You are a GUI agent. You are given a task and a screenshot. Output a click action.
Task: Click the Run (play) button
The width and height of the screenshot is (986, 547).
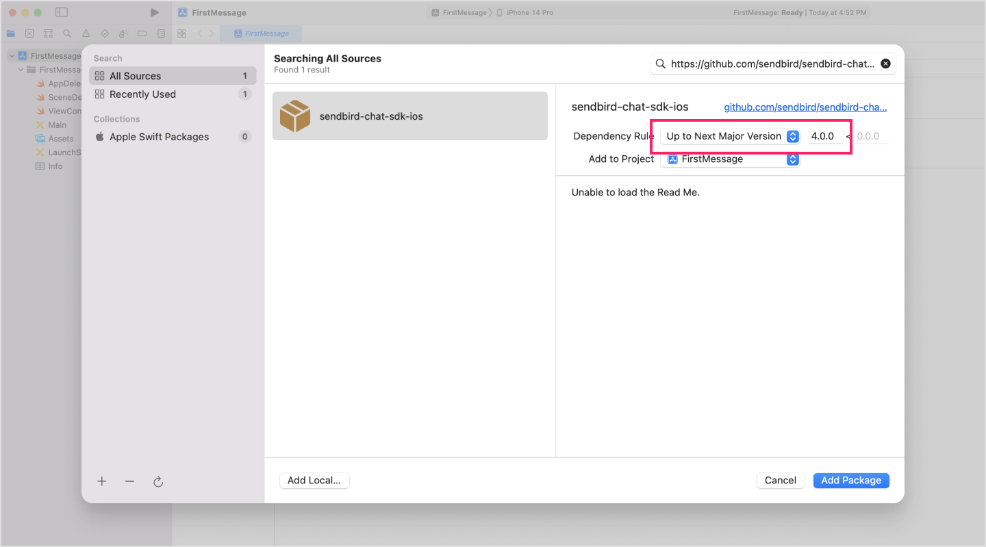coord(155,12)
